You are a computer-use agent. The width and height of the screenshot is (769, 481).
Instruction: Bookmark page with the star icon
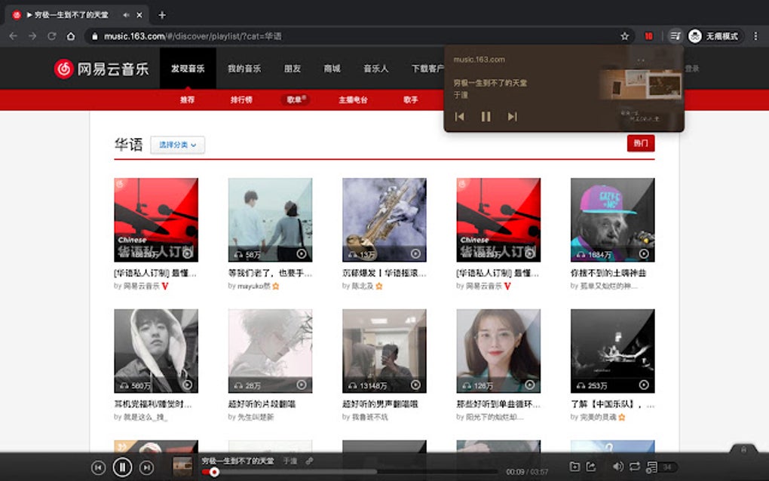[x=624, y=35]
